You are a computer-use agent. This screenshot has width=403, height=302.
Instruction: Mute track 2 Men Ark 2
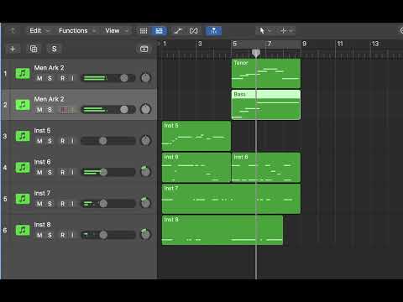39,110
